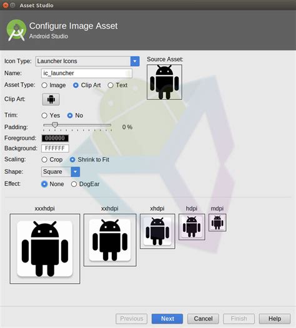Image resolution: width=296 pixels, height=328 pixels.
Task: Select the hdpi icon preview
Action: coord(192,227)
